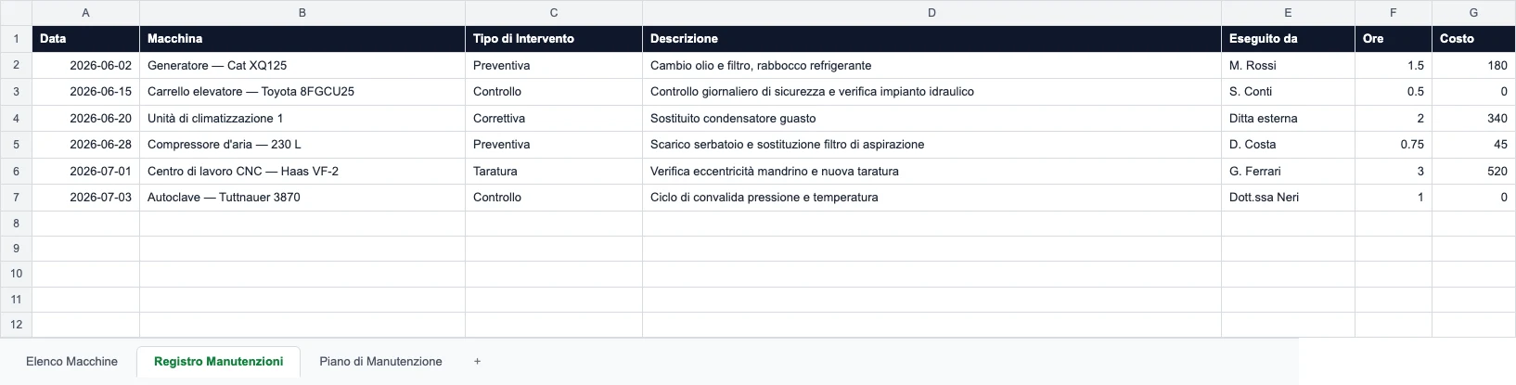
Task: Select column G header
Action: coord(1474,13)
